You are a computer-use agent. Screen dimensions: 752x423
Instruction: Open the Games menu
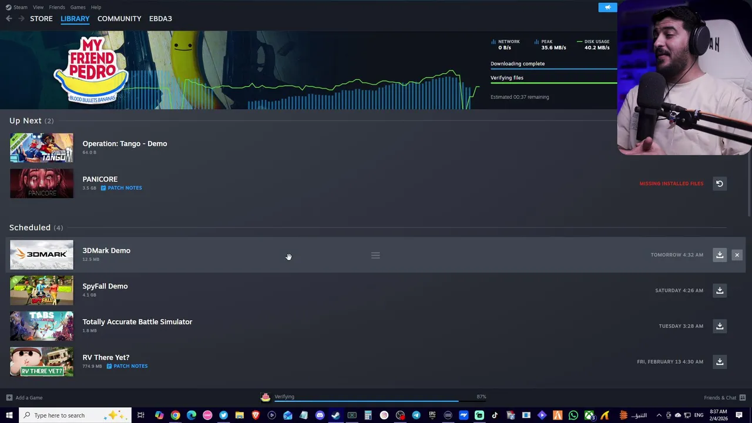click(x=78, y=7)
